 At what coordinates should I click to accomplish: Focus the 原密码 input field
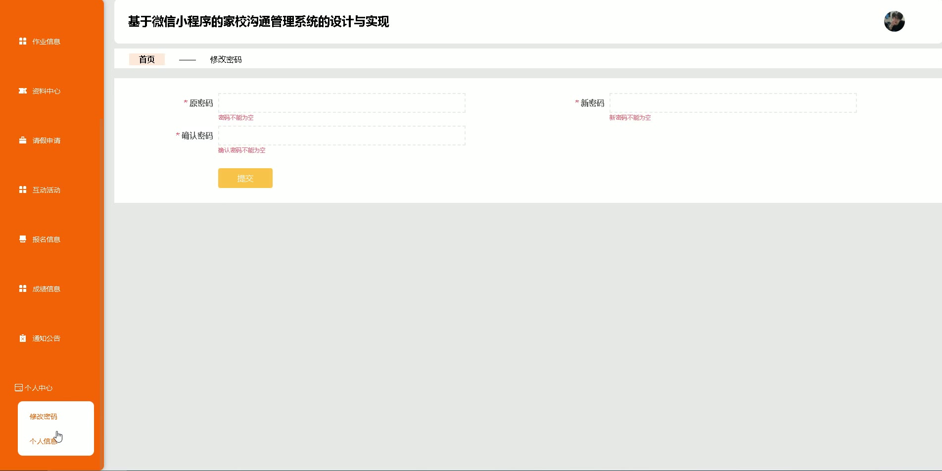[342, 103]
